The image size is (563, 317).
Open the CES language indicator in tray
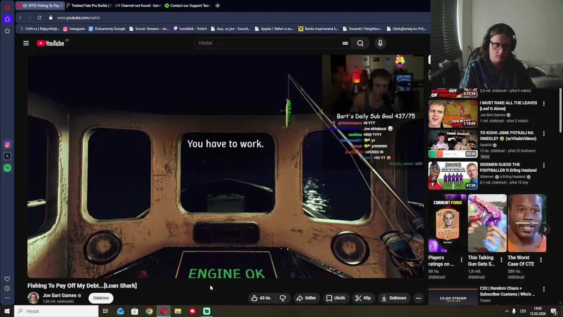point(523,311)
